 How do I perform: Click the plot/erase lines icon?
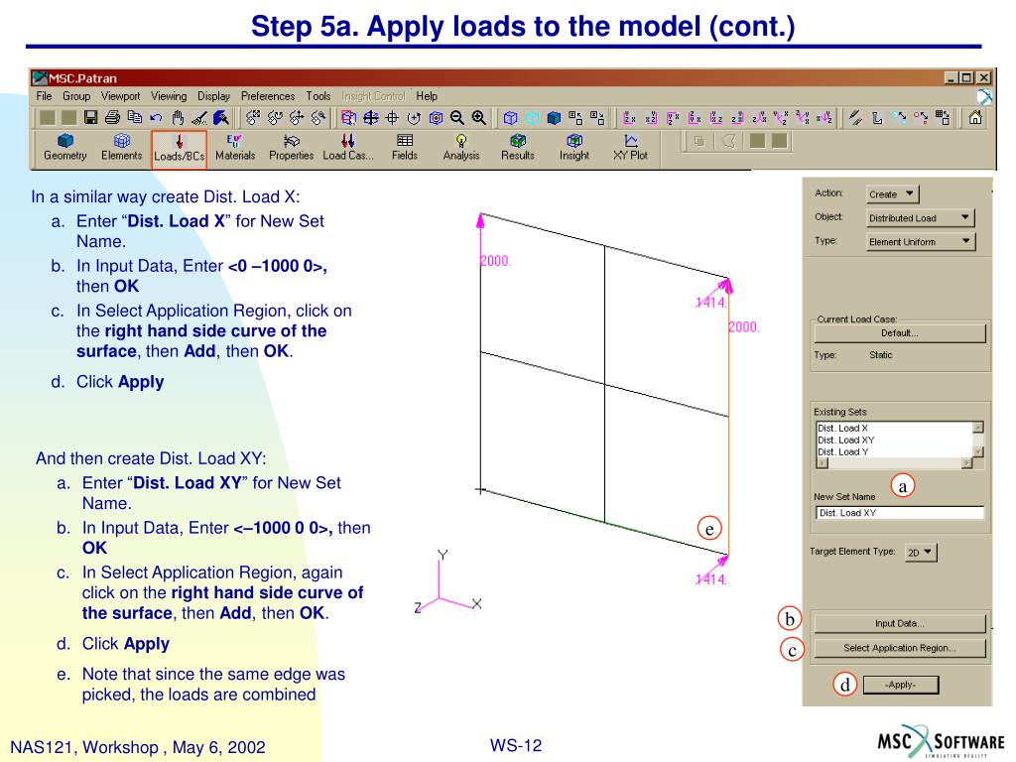tap(855, 117)
